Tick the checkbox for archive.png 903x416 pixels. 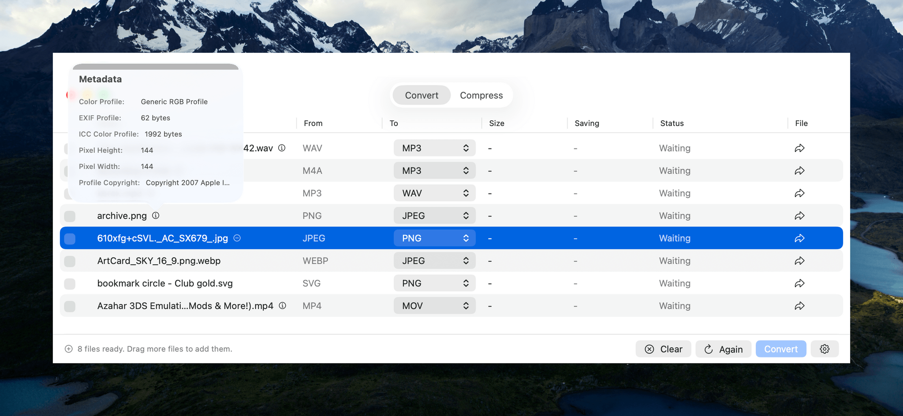[x=70, y=216]
